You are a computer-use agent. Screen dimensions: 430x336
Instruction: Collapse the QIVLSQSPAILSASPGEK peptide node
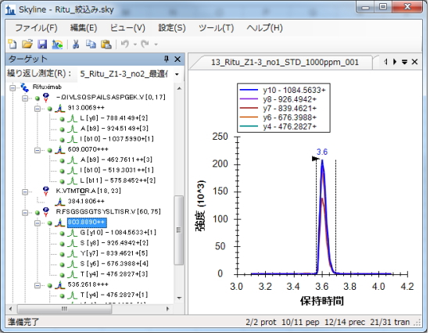coord(25,98)
